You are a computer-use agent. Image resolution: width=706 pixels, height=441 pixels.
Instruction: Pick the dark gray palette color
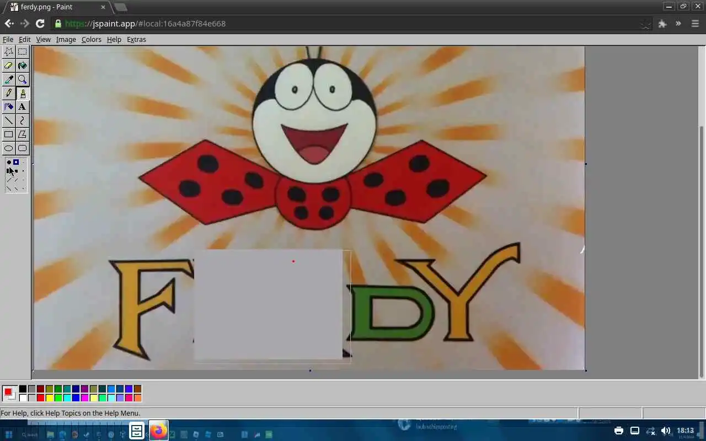point(31,389)
